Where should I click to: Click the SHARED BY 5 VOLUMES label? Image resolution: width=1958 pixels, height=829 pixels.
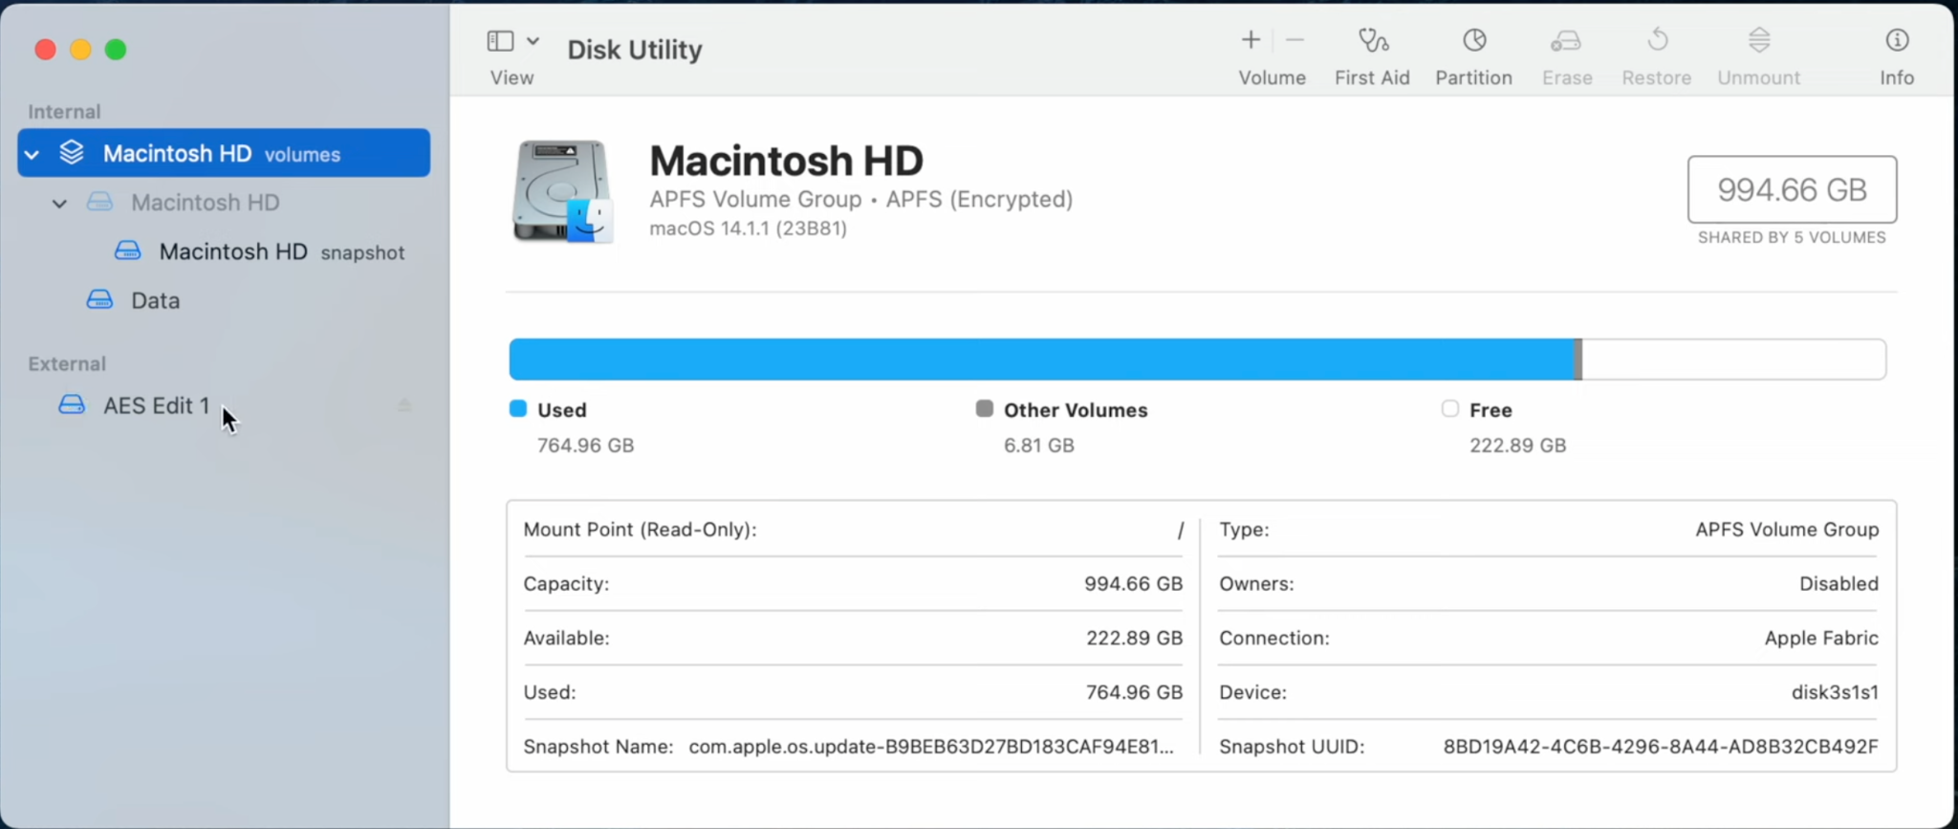(x=1792, y=237)
